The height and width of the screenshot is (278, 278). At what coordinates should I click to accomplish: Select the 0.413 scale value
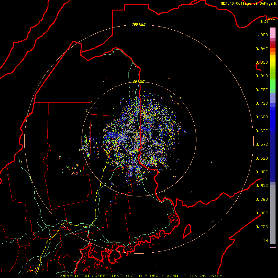262,186
